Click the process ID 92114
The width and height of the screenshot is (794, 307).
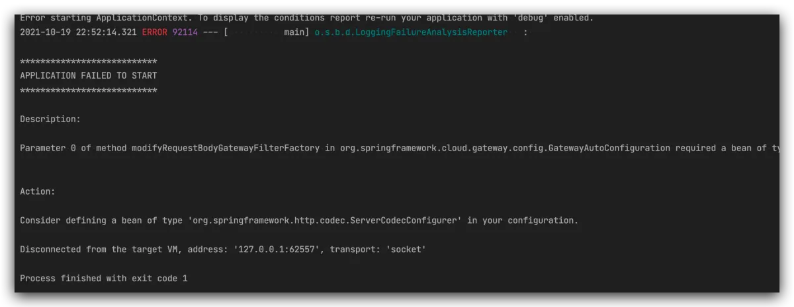[185, 32]
